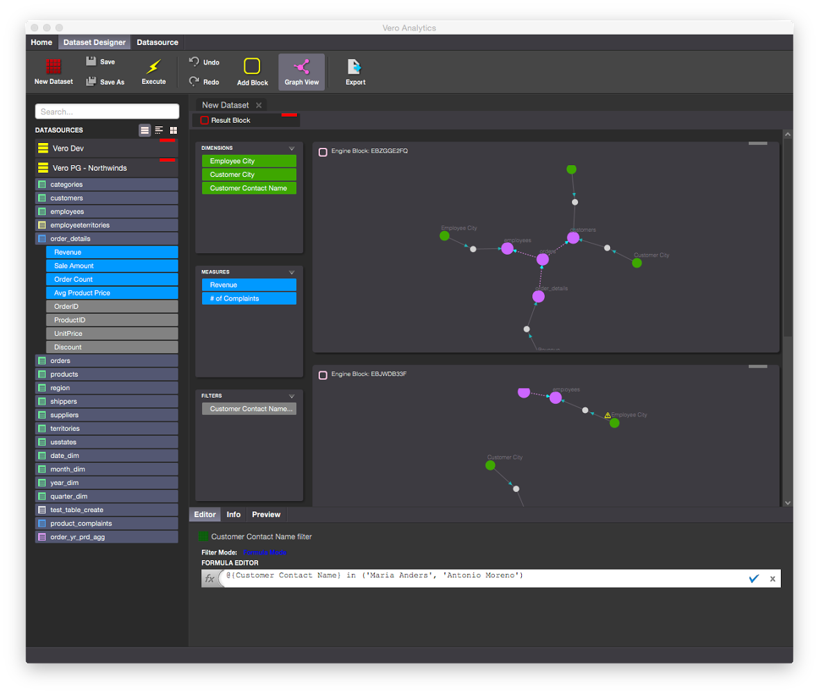This screenshot has height=694, width=819.
Task: Click the categories table icon
Action: pyautogui.click(x=42, y=185)
